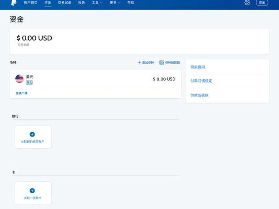Click the large $ 0.00 USD available balance
279x209 pixels.
34,38
